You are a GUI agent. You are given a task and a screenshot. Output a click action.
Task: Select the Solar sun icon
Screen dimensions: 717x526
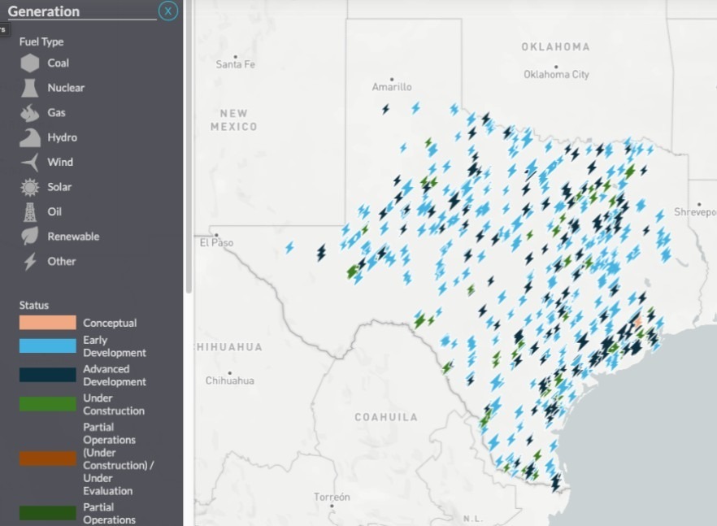[28, 186]
